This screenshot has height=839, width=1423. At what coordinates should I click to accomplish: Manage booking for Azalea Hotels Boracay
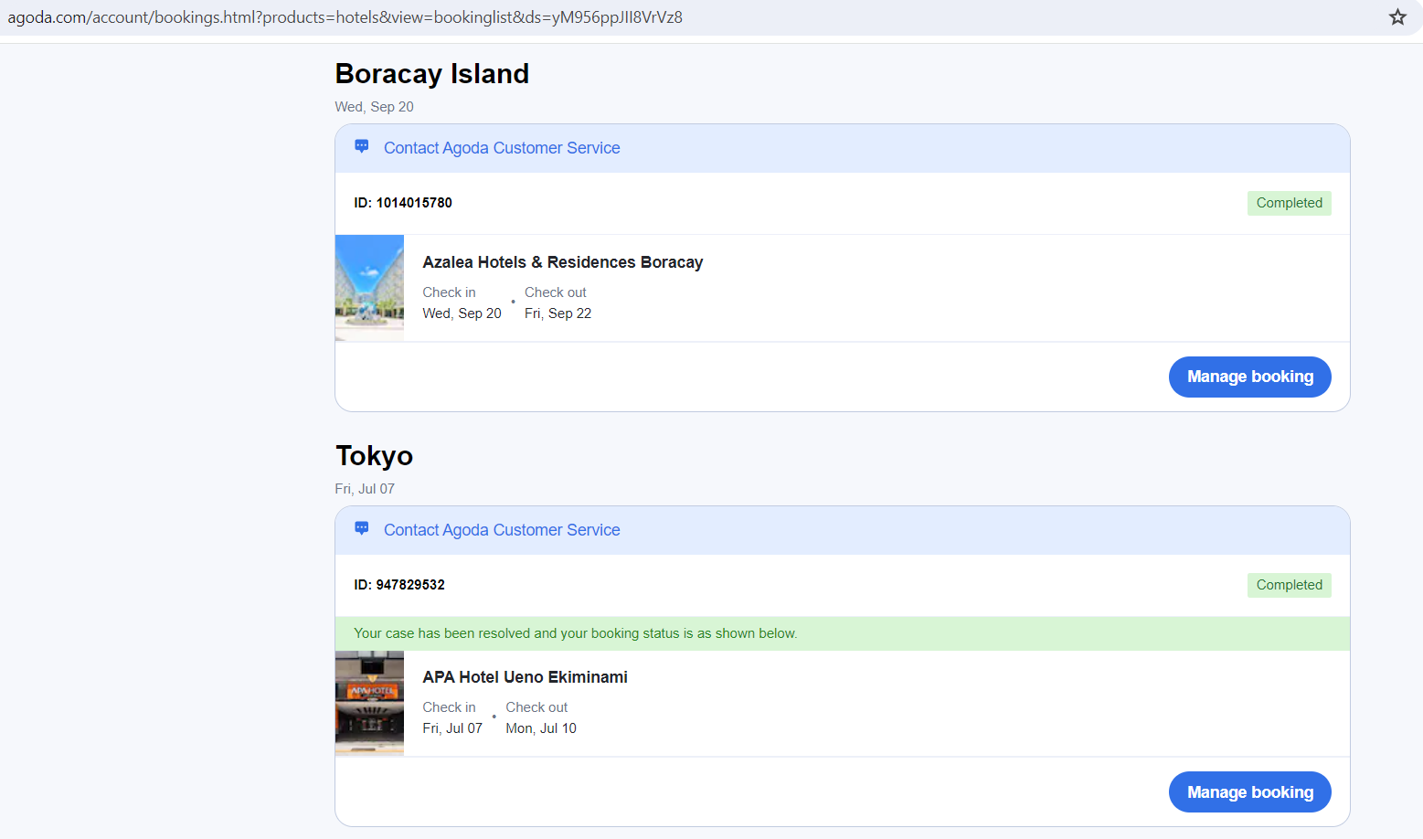[x=1249, y=377]
